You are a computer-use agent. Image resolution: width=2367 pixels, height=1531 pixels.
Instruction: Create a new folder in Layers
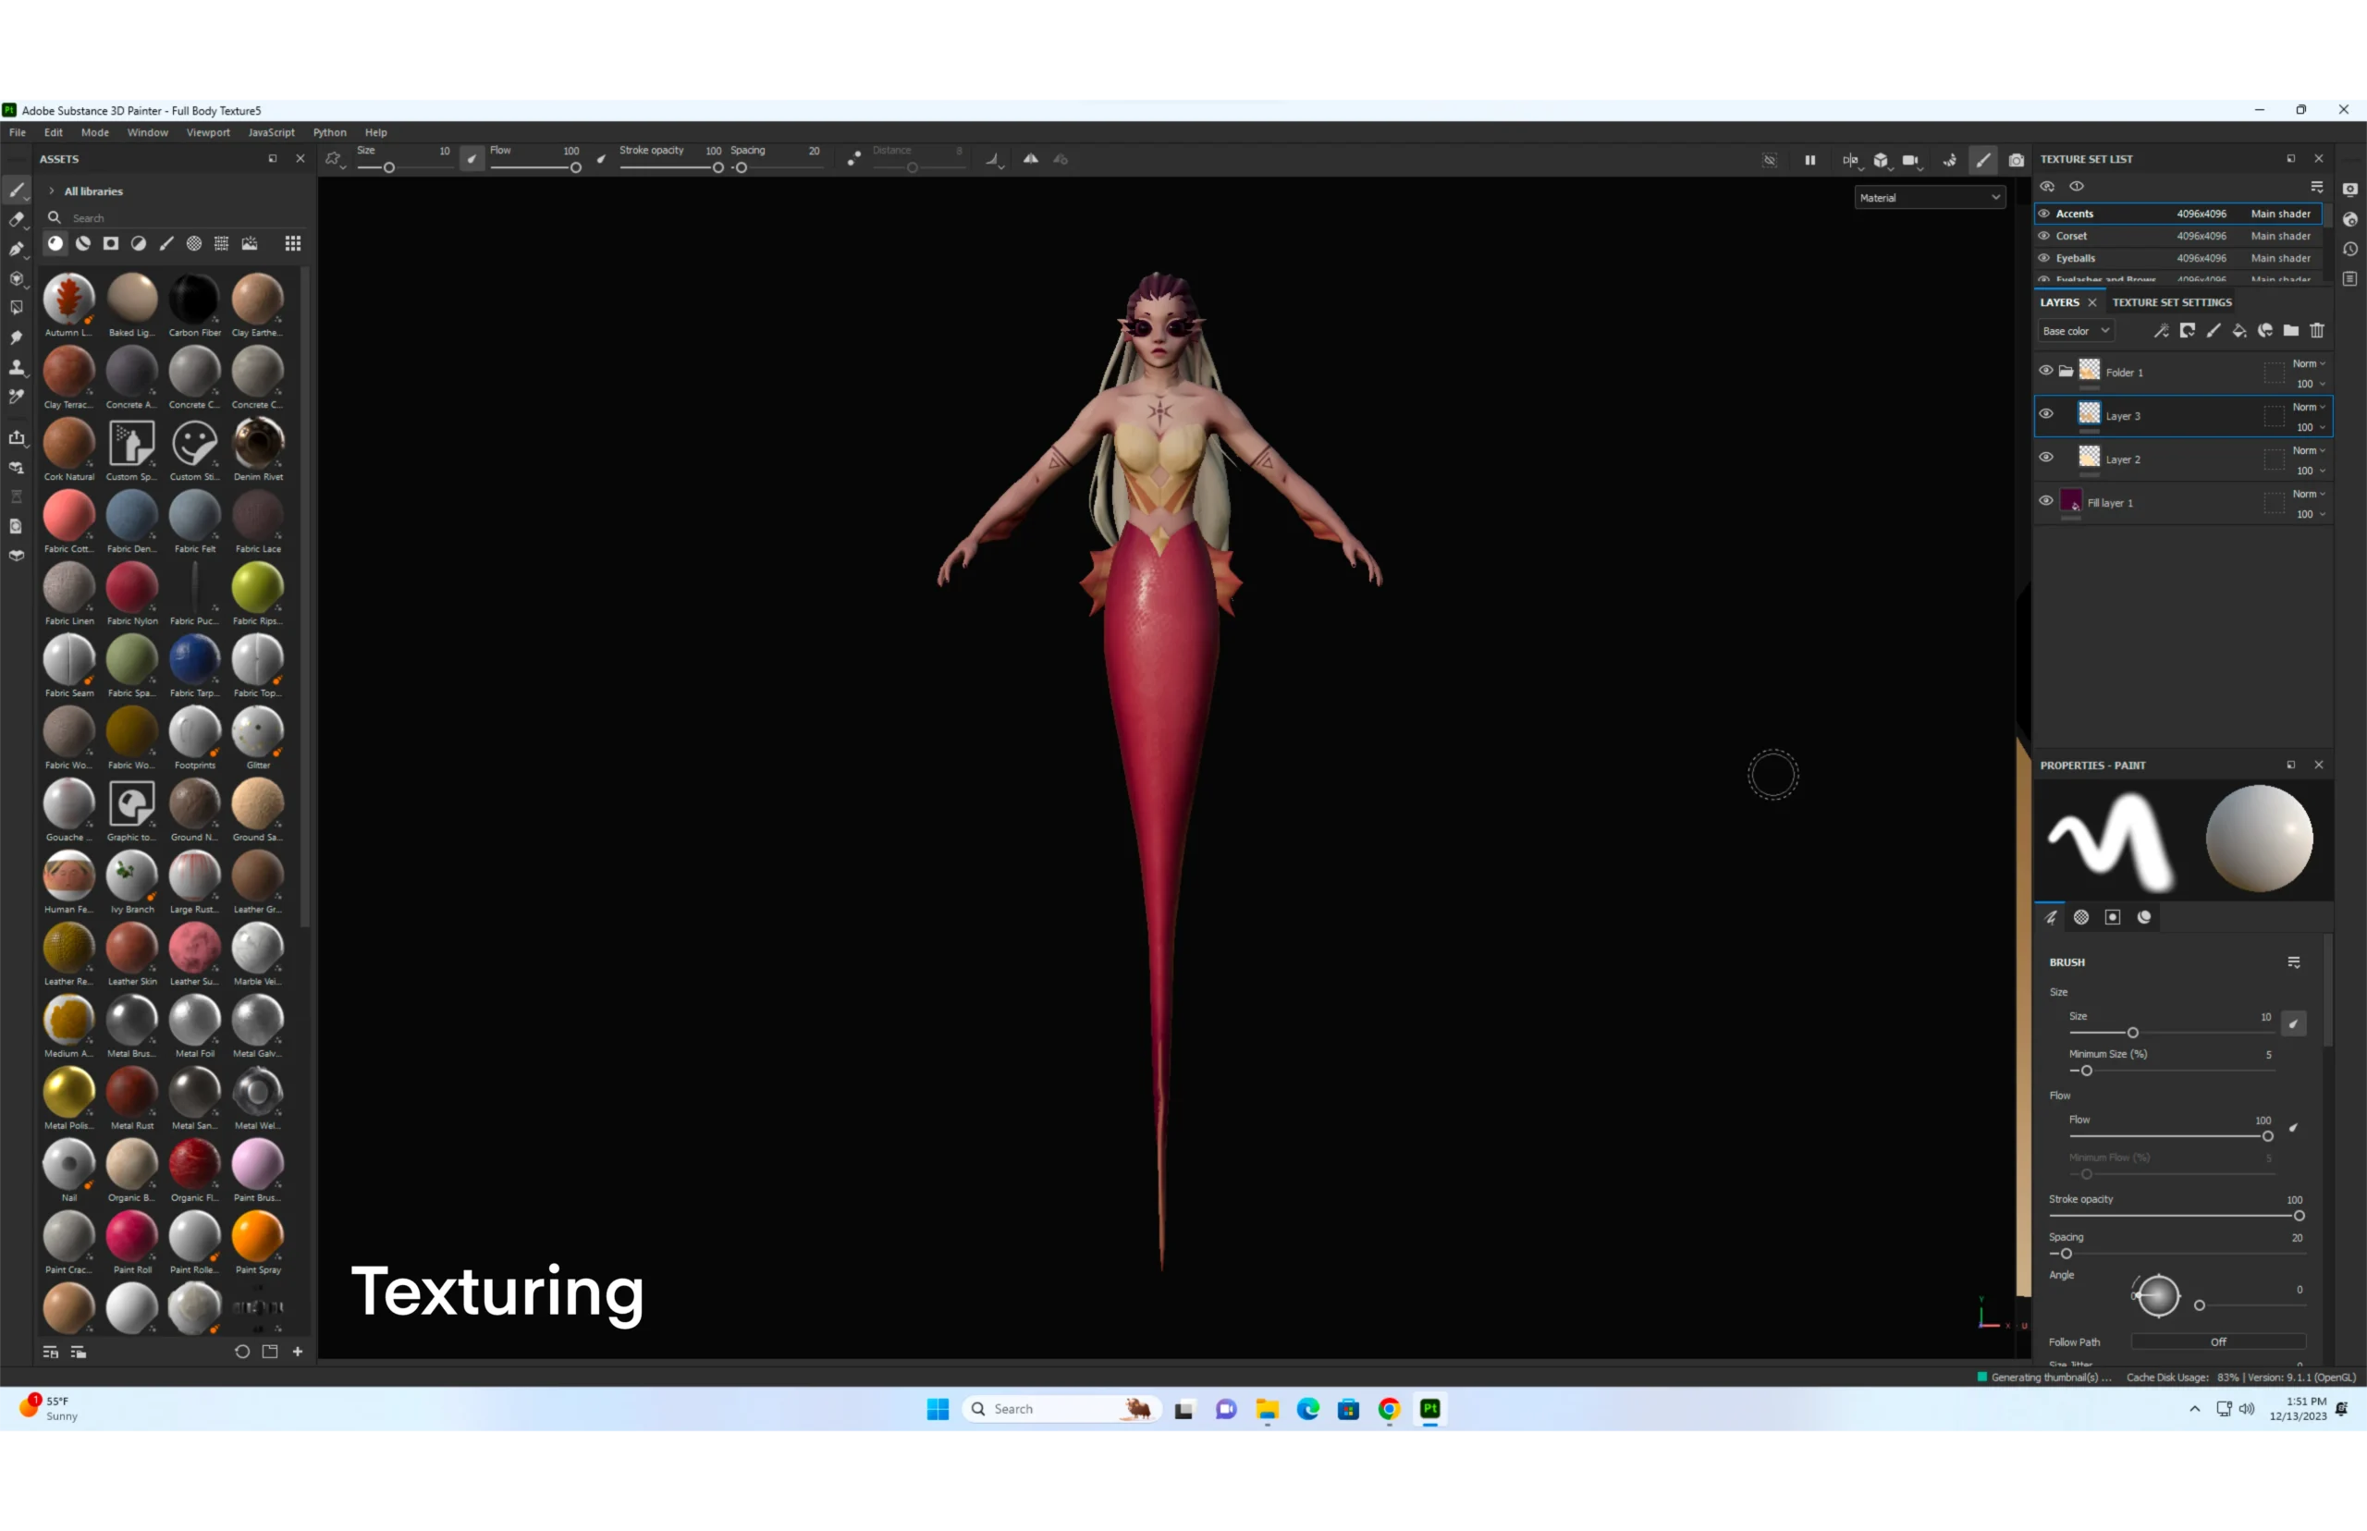pos(2290,331)
